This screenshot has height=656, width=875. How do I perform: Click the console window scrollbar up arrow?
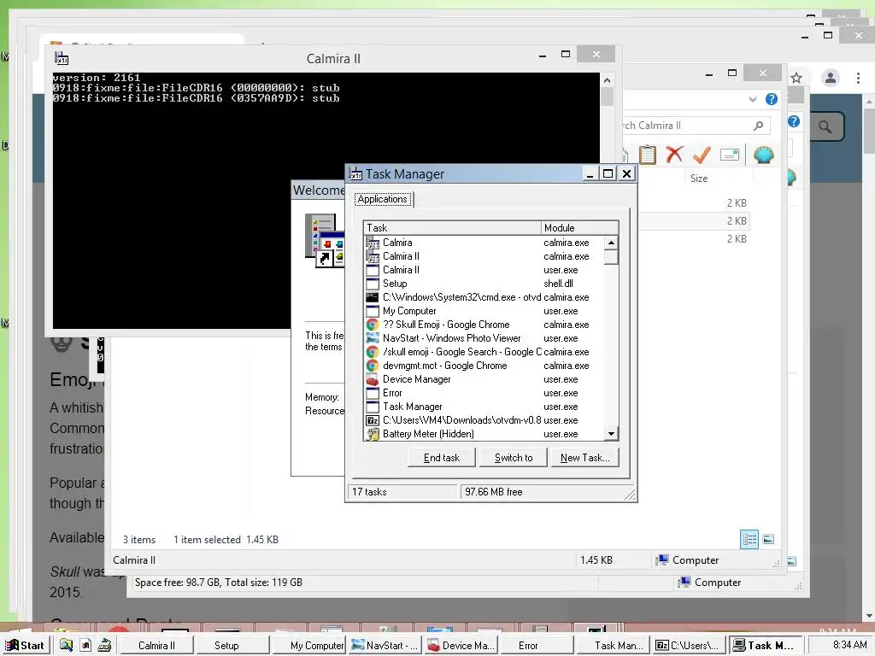click(608, 80)
